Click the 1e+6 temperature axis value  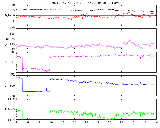coord(11,99)
